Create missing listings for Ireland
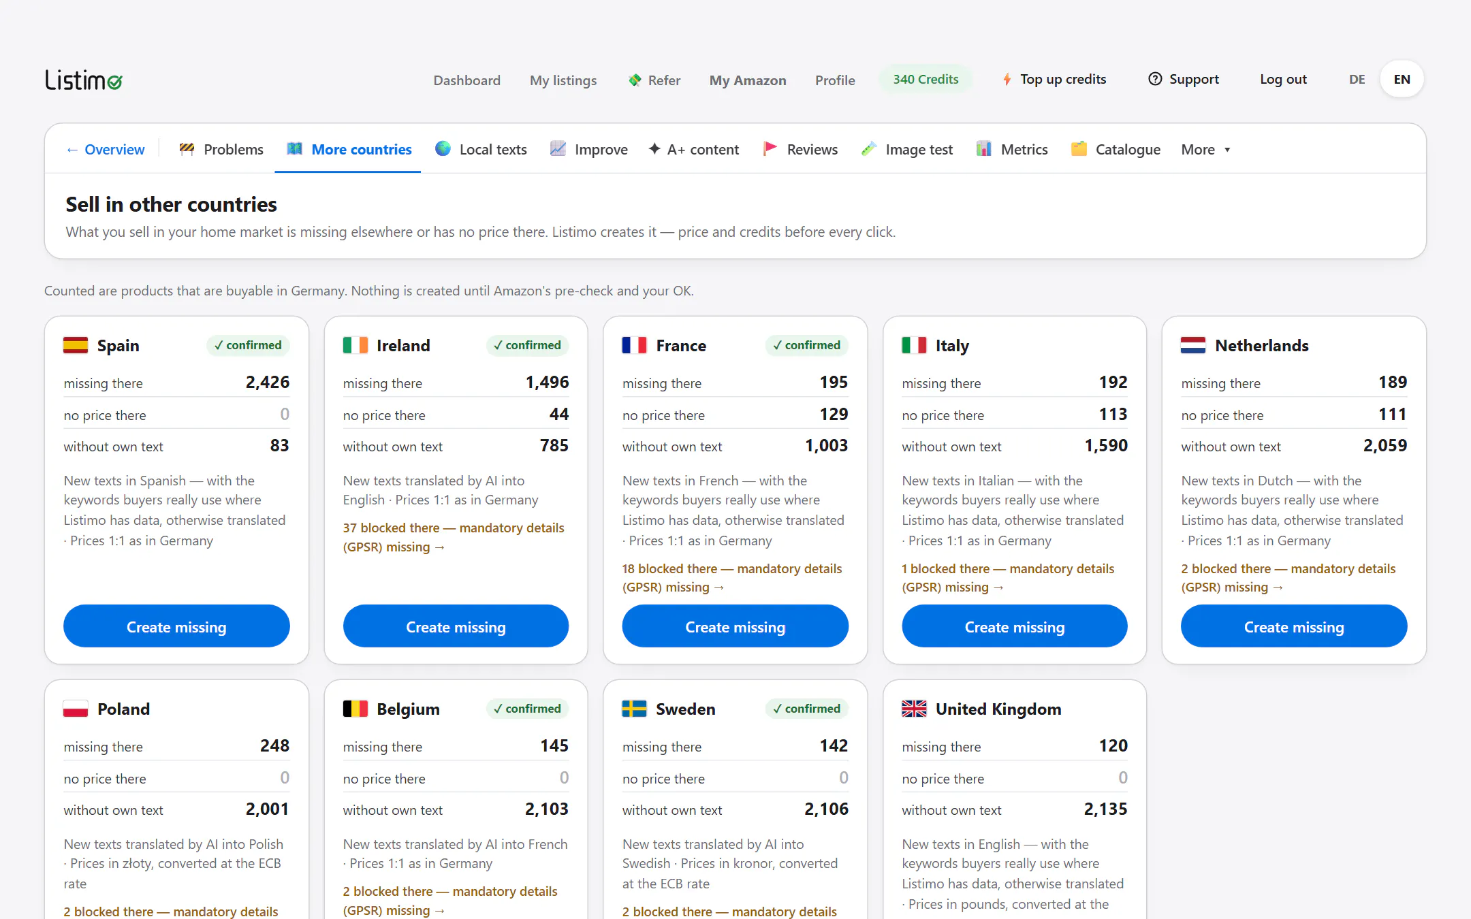 pyautogui.click(x=456, y=626)
